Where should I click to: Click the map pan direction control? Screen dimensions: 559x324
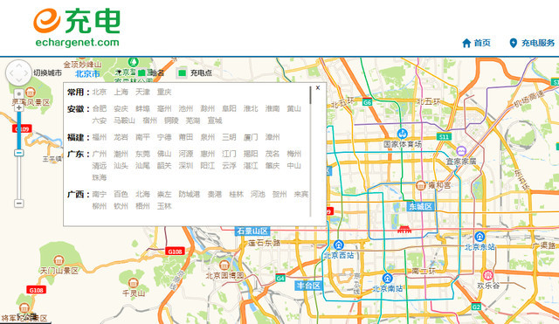pyautogui.click(x=19, y=72)
